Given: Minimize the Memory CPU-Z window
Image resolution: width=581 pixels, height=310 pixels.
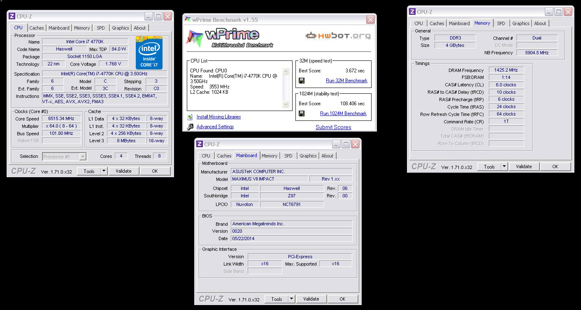Looking at the screenshot, I should pyautogui.click(x=550, y=12).
